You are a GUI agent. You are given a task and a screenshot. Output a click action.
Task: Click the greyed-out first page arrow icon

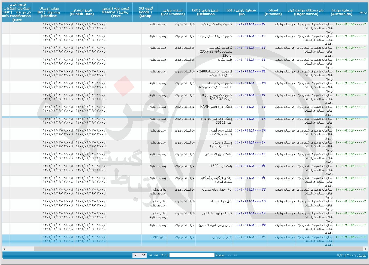click(235, 255)
